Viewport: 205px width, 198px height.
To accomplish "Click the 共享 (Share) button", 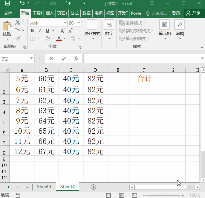I will [193, 13].
